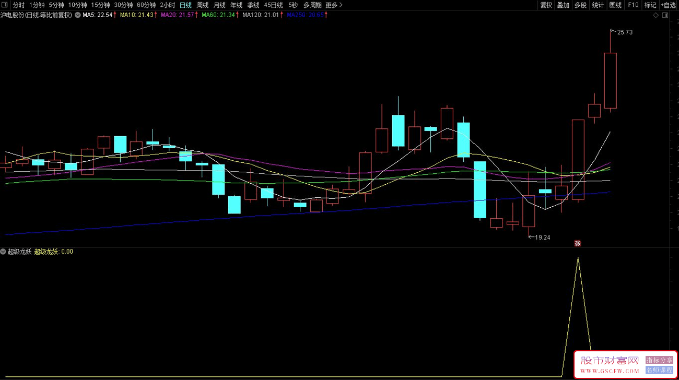Click the MA10: 21.43 label

coord(137,15)
